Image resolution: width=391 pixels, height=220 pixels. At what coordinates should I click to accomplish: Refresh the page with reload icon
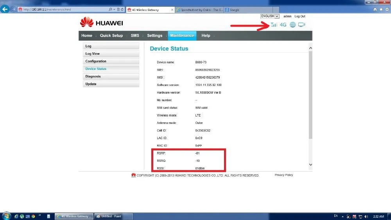tap(122, 9)
